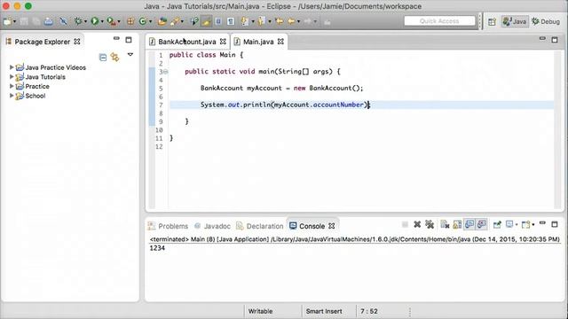Toggle Mark Occurrences highlighter icon

tap(207, 21)
